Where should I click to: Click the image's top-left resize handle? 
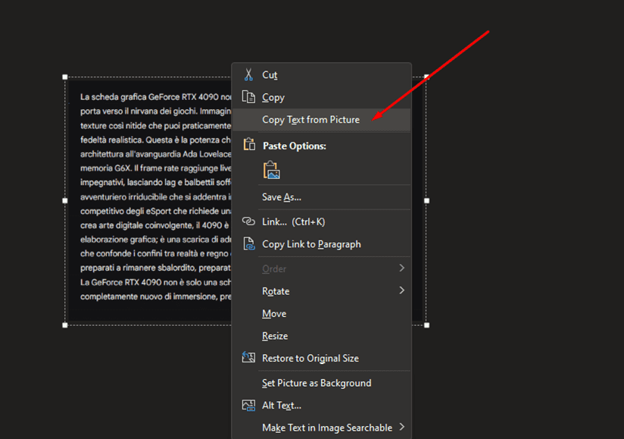[65, 77]
